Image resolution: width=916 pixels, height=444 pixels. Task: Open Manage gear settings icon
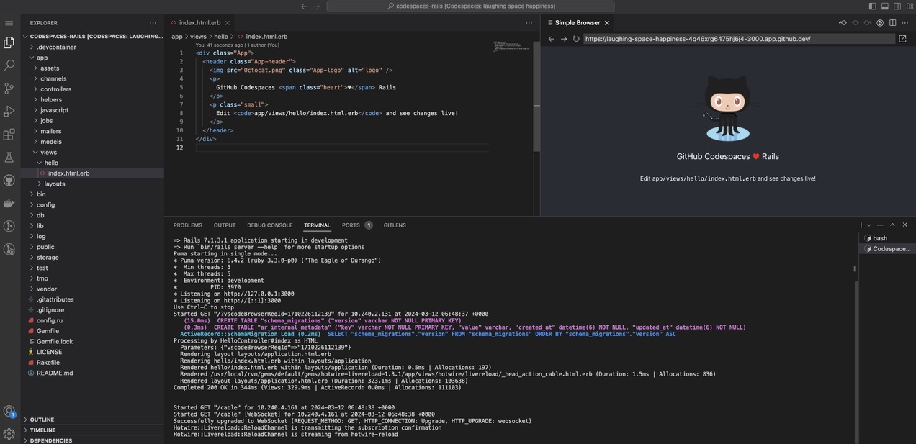pyautogui.click(x=9, y=434)
